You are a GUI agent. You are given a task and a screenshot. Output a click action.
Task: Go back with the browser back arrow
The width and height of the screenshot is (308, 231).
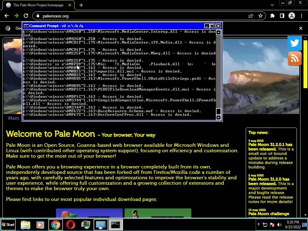click(x=7, y=16)
